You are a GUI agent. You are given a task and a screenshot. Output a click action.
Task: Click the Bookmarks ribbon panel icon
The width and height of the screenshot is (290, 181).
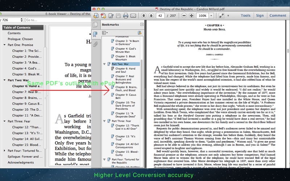coord(95,34)
